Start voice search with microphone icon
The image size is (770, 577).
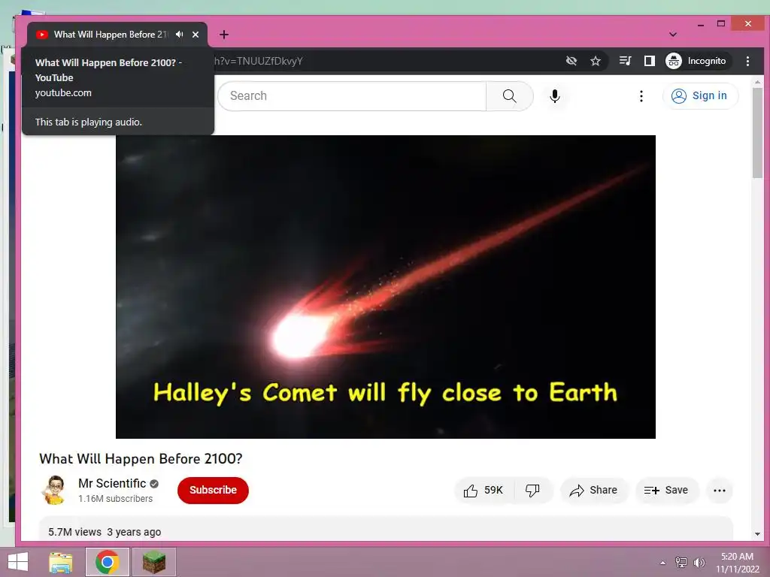tap(555, 95)
